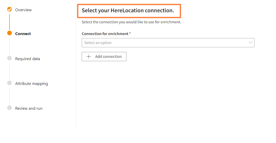Open the 'Select an option' connection dropdown
This screenshot has width=276, height=143.
[164, 43]
